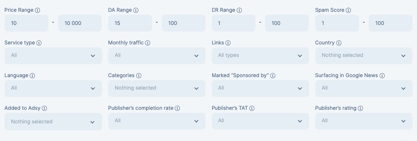This screenshot has height=141, width=417.
Task: Click the info icon beside Spam Score
Action: point(348,10)
